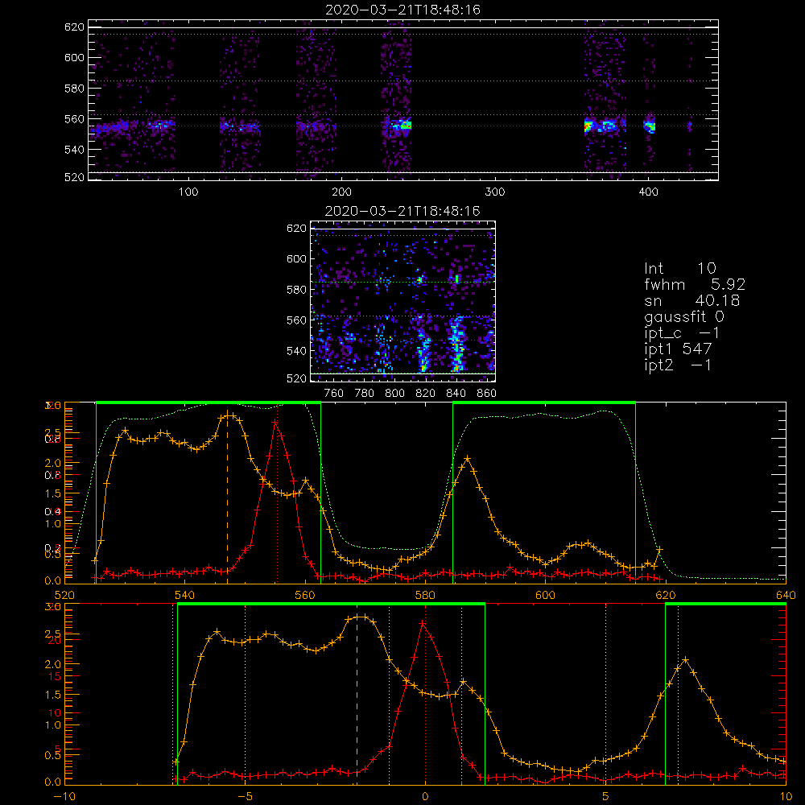
Task: Select the "fwhm 5.92" readout
Action: (695, 284)
